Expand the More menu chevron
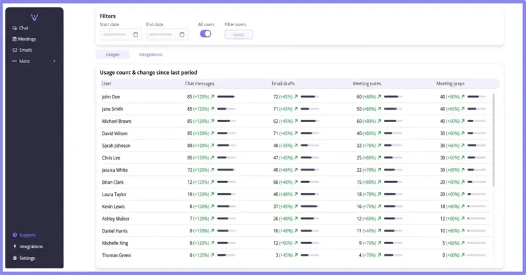Image resolution: width=526 pixels, height=275 pixels. pos(55,61)
